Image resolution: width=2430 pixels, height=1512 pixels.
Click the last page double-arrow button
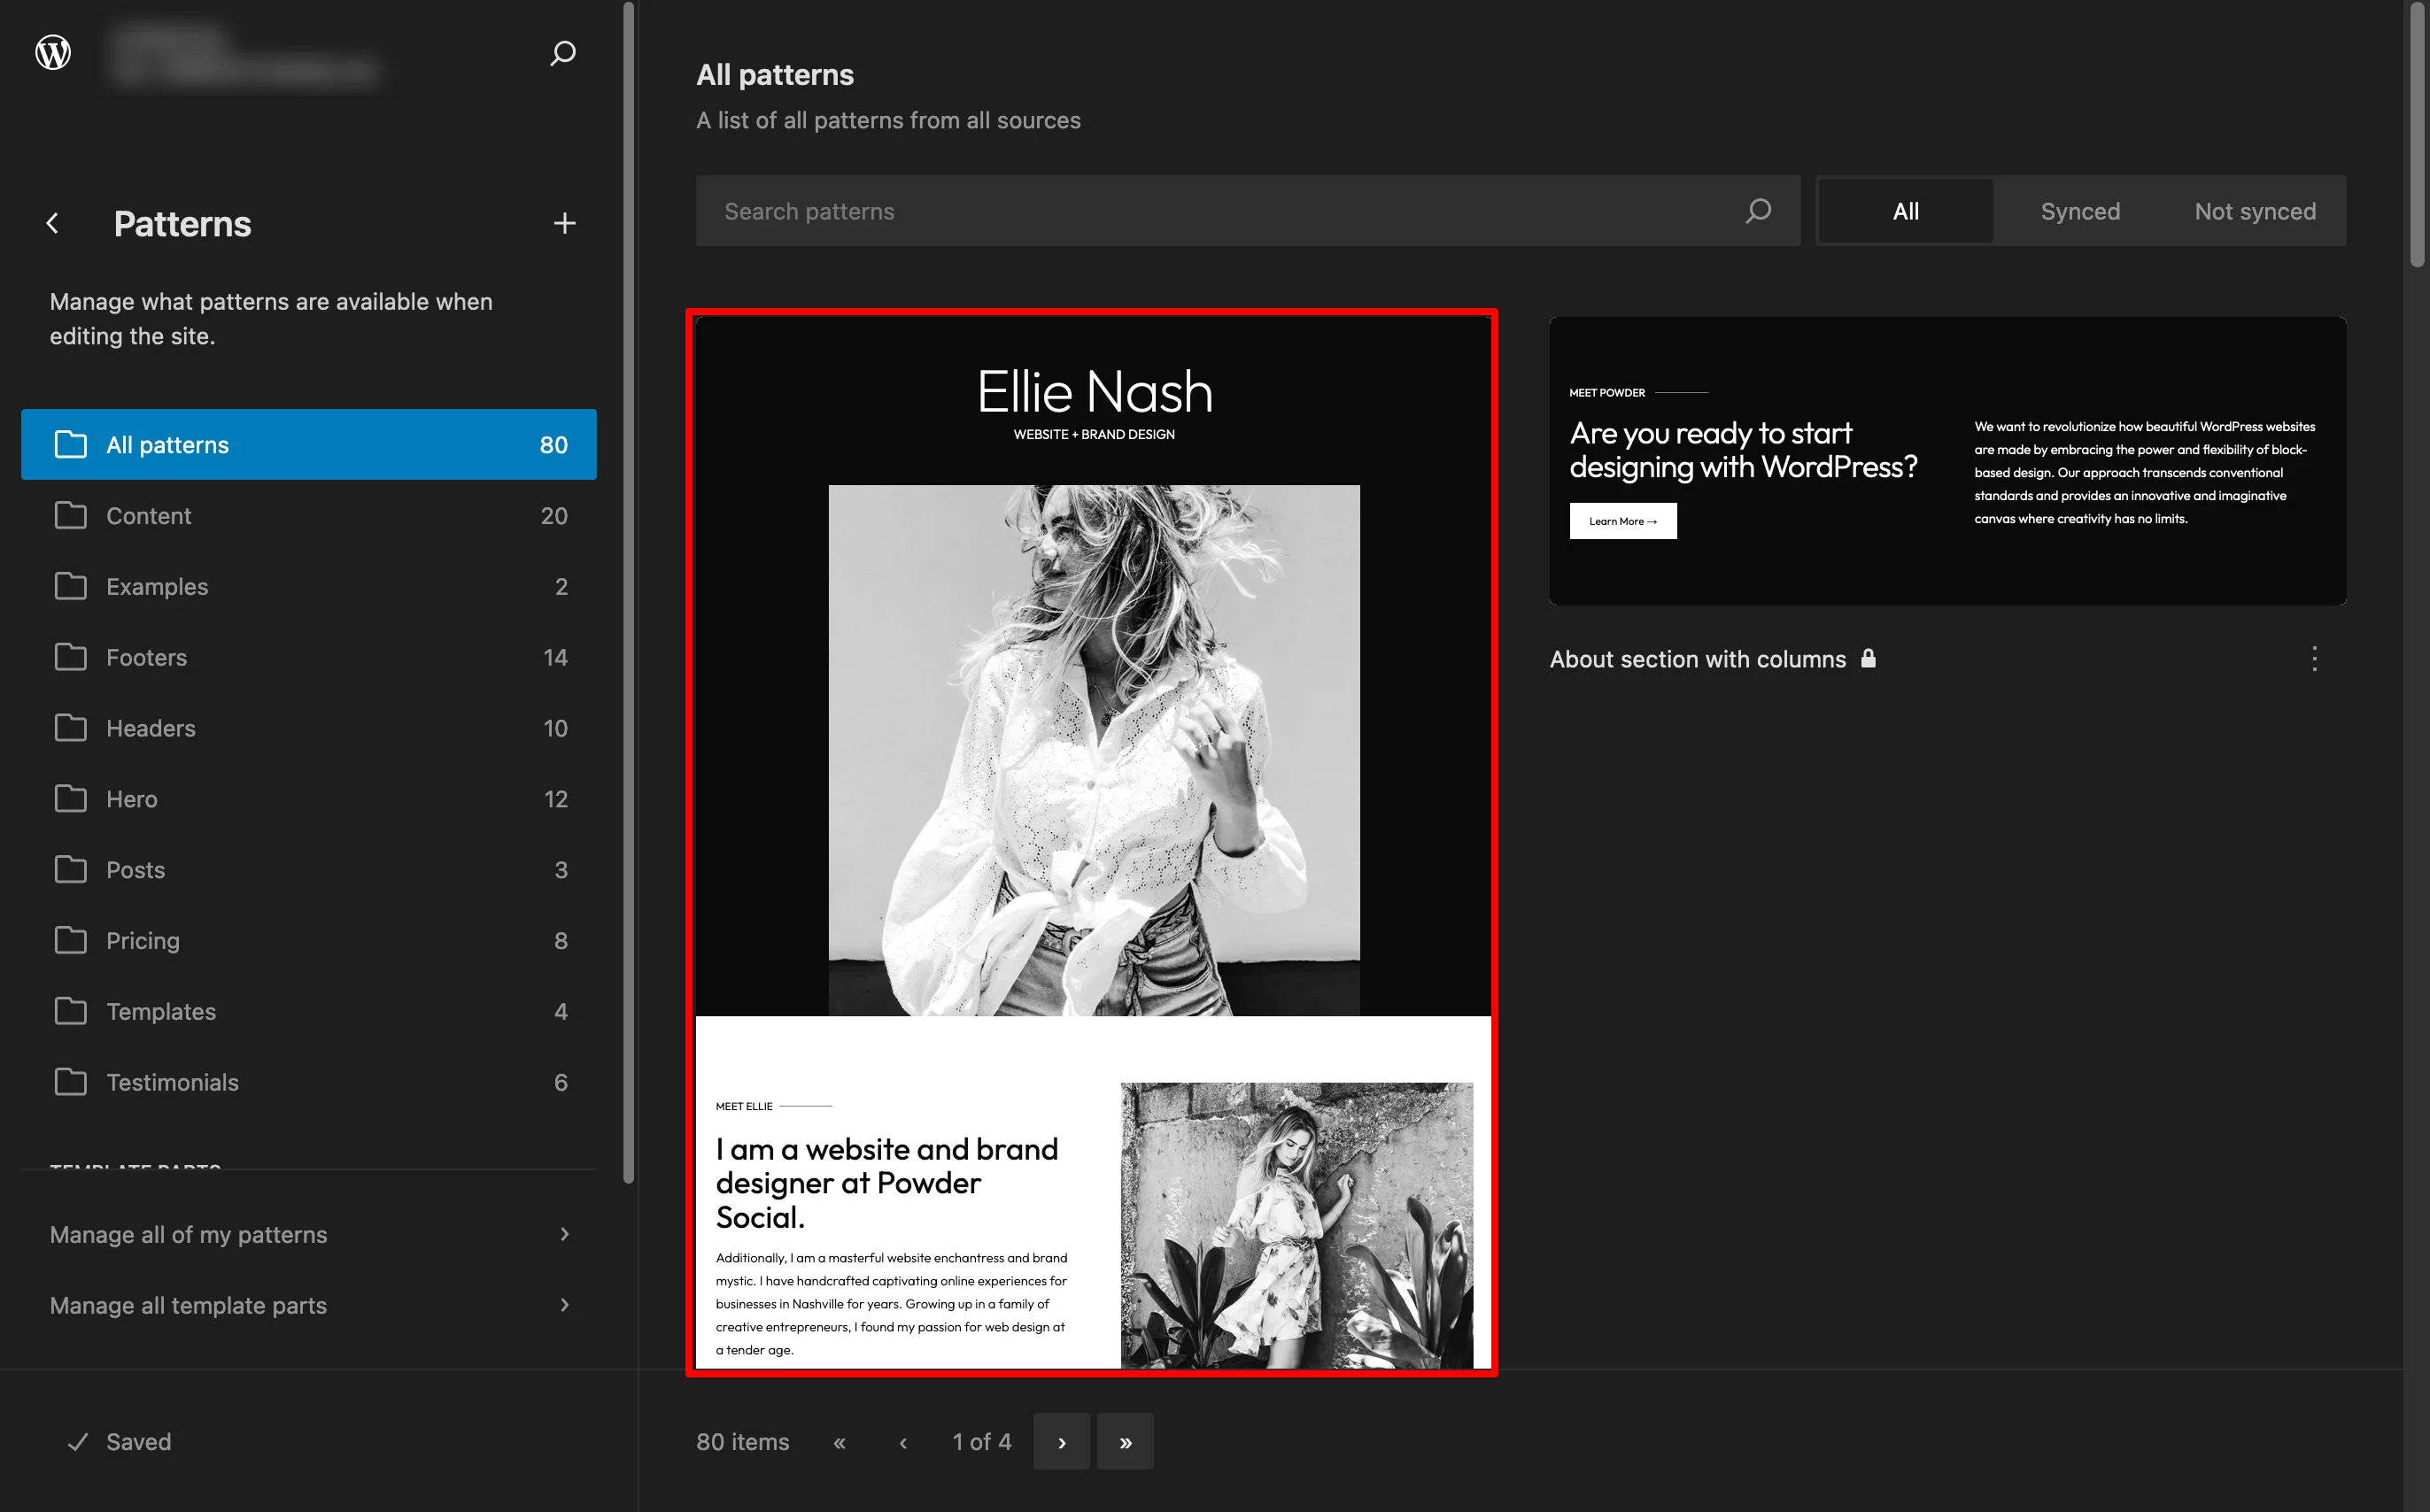[1126, 1440]
